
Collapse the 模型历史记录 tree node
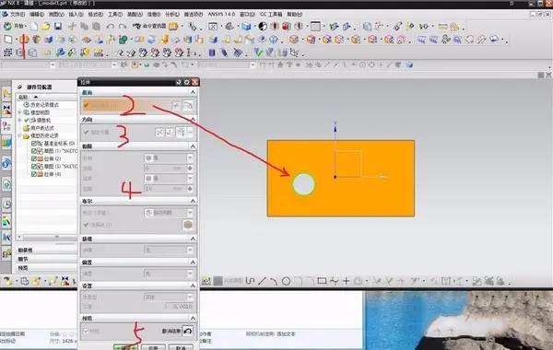(x=20, y=135)
